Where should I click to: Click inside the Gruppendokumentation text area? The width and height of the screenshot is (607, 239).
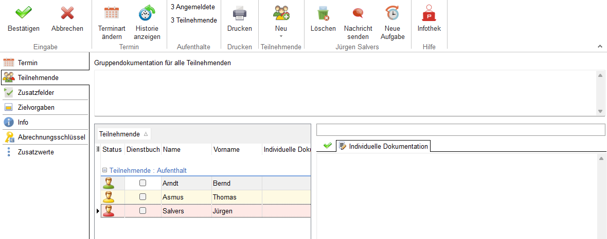345,93
